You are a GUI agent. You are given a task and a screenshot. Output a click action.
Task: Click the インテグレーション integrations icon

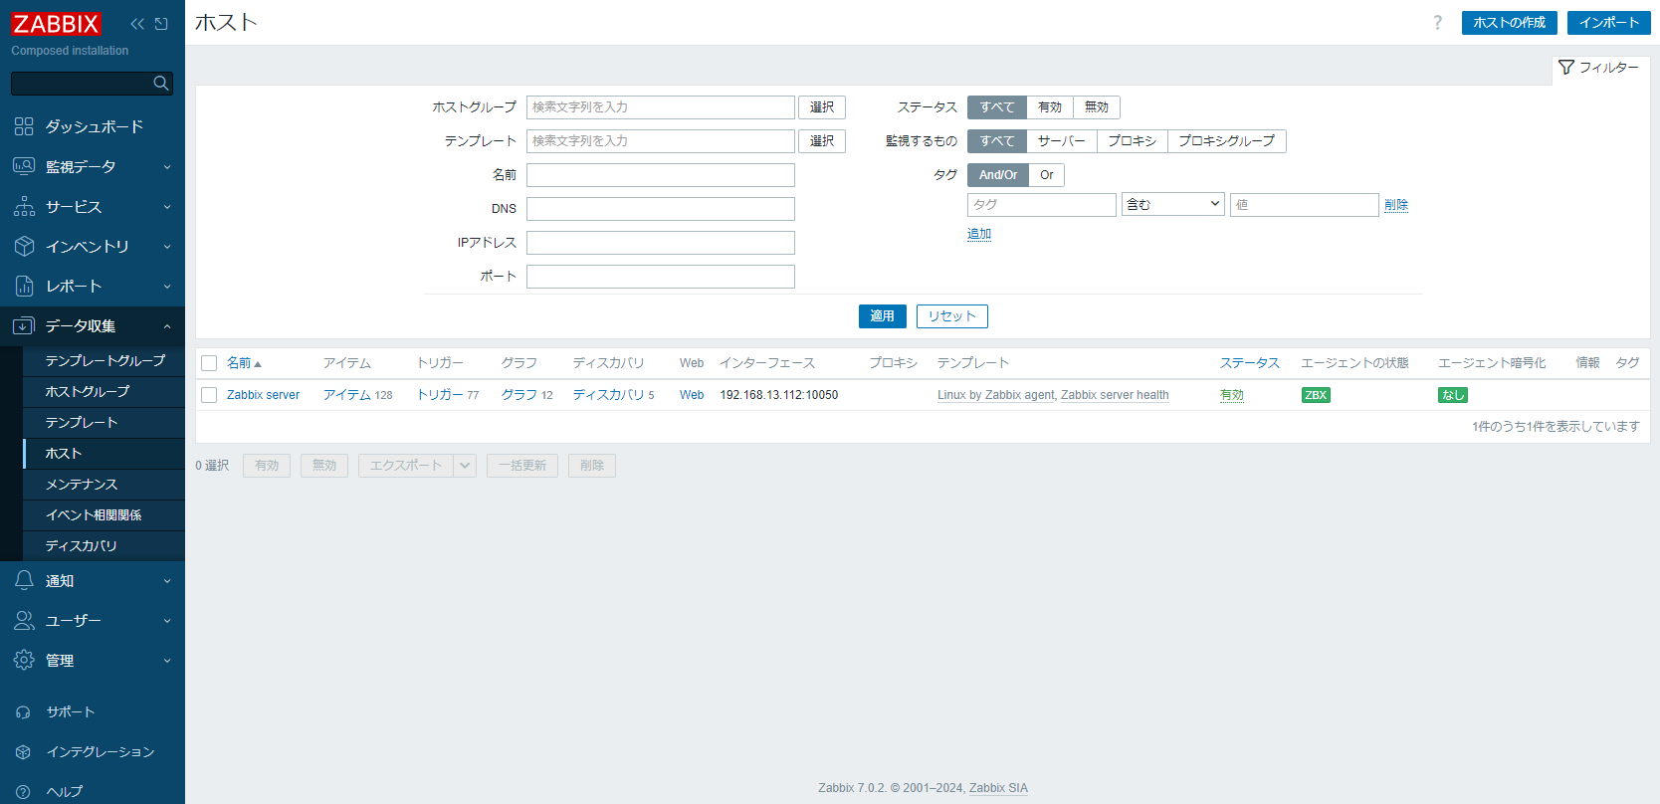coord(24,752)
